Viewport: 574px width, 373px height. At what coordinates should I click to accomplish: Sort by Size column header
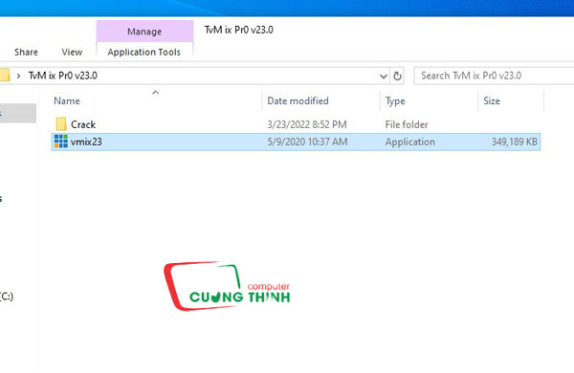[492, 100]
